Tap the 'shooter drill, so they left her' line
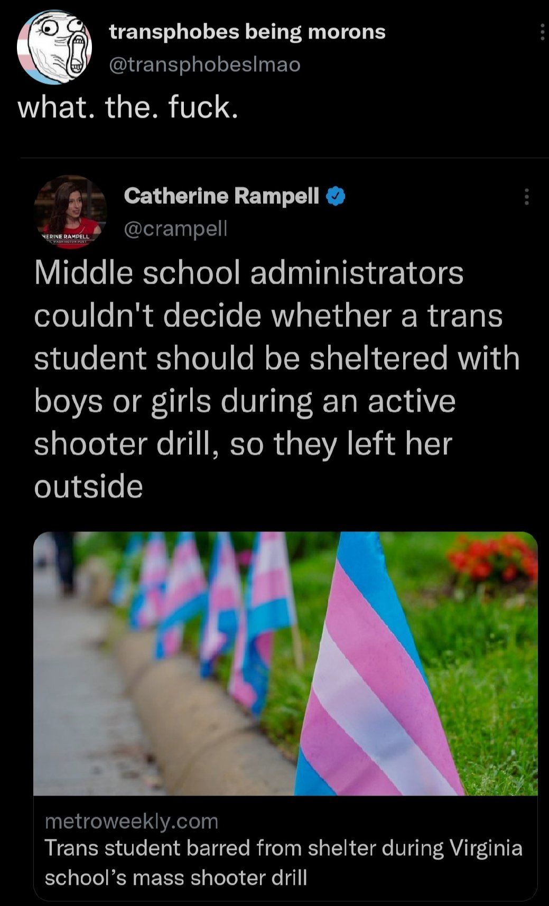This screenshot has width=549, height=906. (243, 444)
